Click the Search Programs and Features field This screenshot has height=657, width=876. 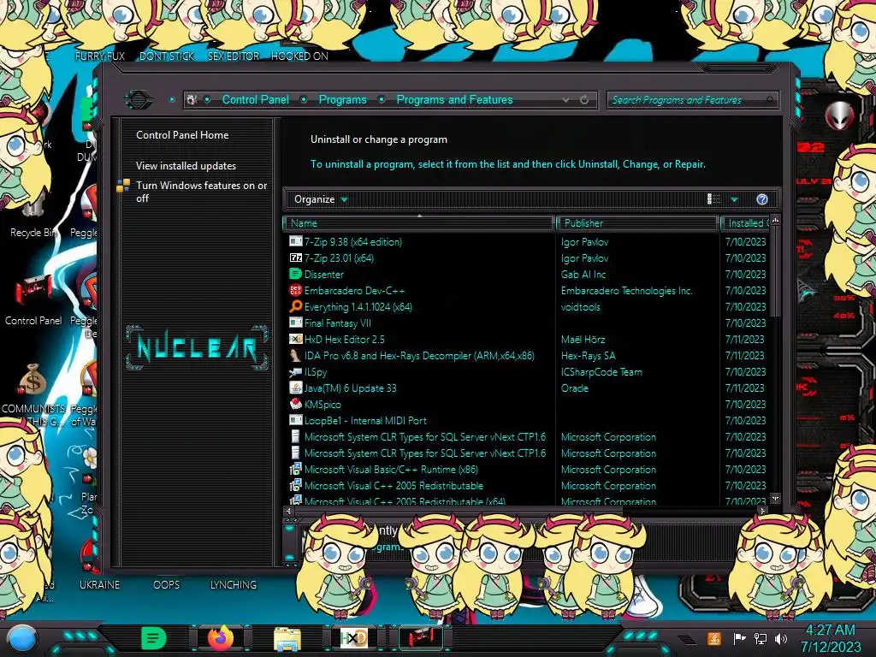(692, 100)
